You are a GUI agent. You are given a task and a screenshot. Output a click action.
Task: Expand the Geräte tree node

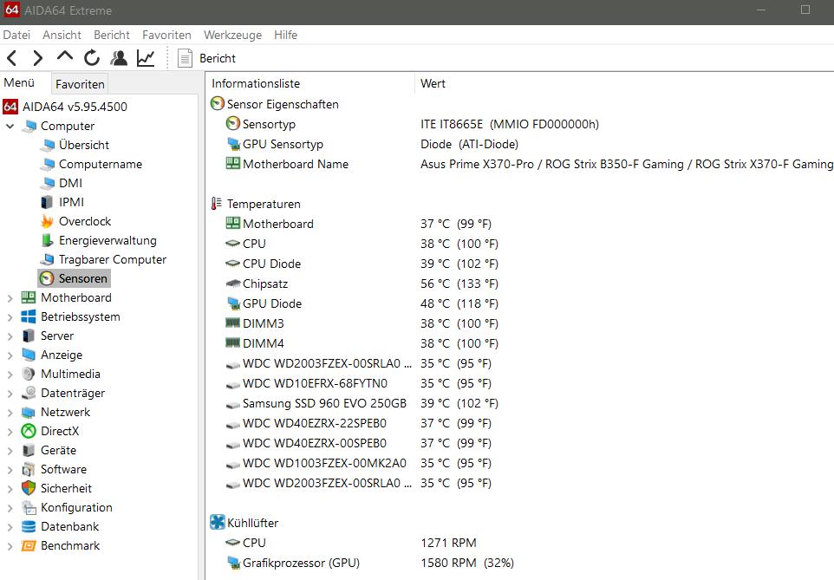click(10, 451)
